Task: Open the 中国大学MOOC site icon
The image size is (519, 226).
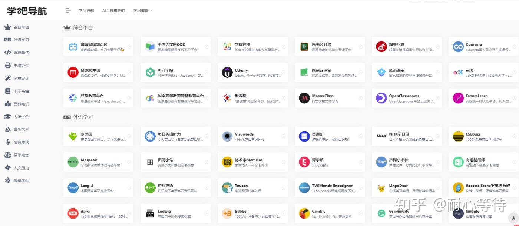Action: point(150,47)
